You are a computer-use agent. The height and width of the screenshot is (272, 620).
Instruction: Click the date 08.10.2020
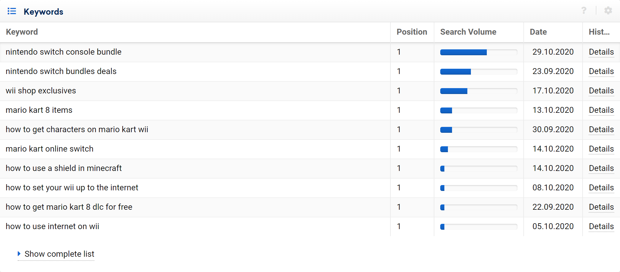[x=553, y=188]
